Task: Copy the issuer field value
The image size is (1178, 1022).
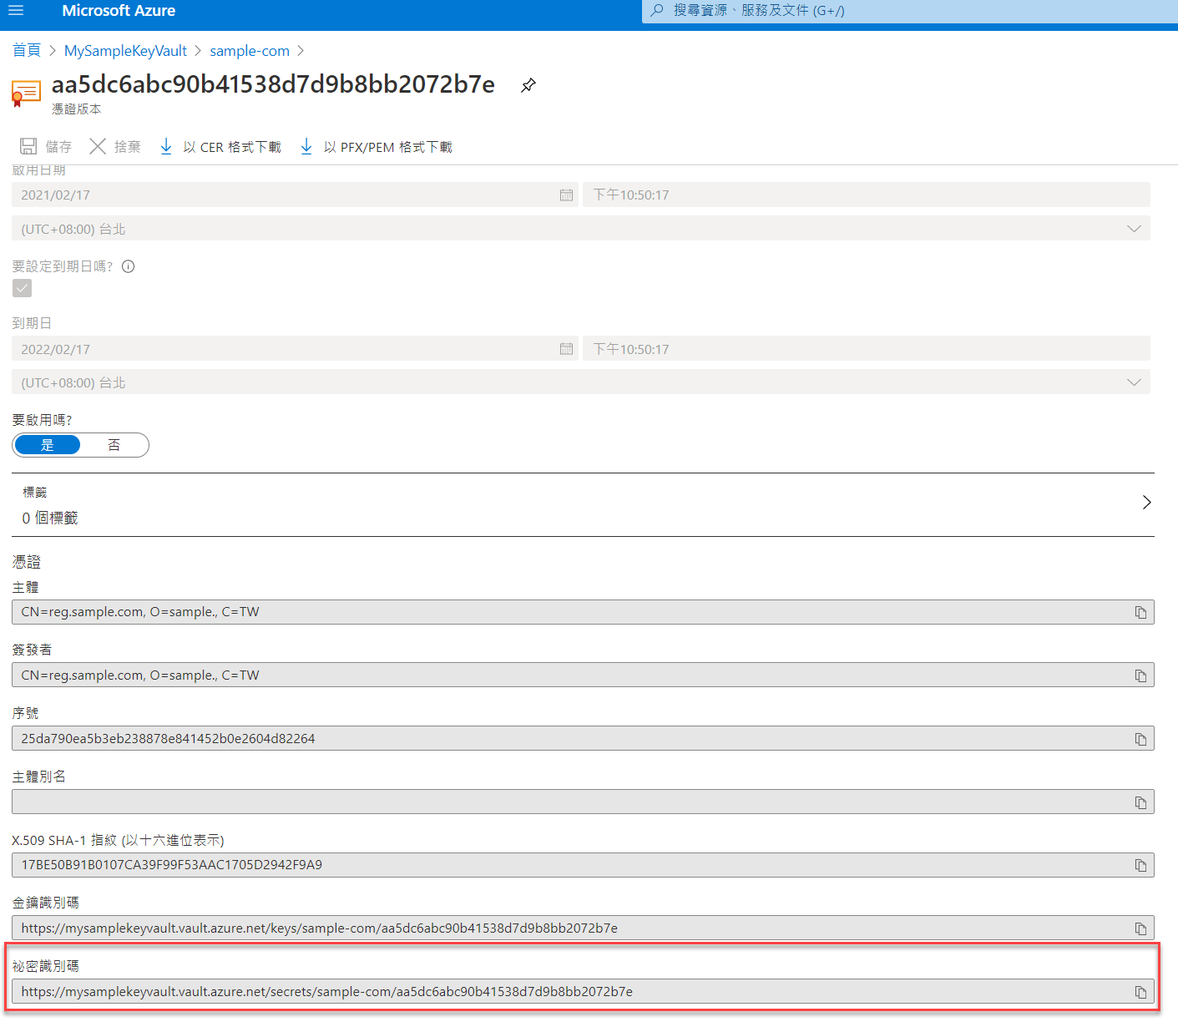Action: [1140, 675]
